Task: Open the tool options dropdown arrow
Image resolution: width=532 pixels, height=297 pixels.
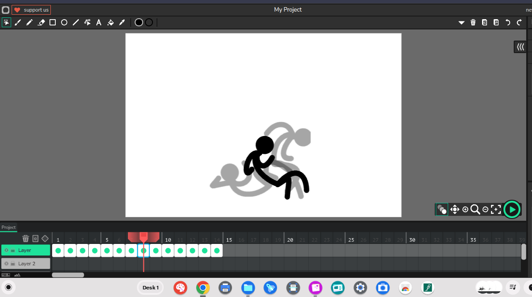Action: pos(462,22)
